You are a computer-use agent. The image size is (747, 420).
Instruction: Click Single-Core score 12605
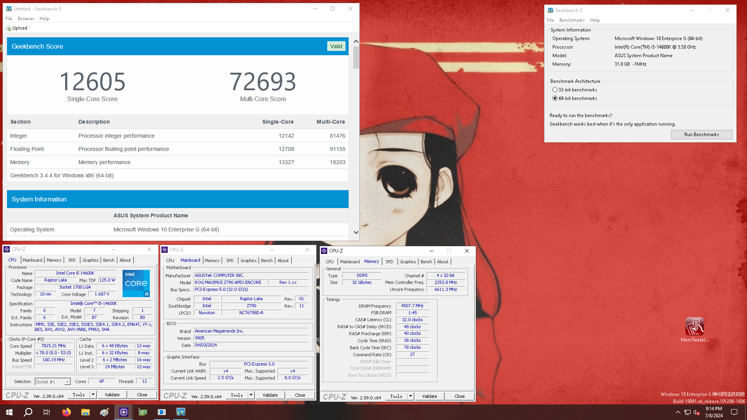click(92, 82)
